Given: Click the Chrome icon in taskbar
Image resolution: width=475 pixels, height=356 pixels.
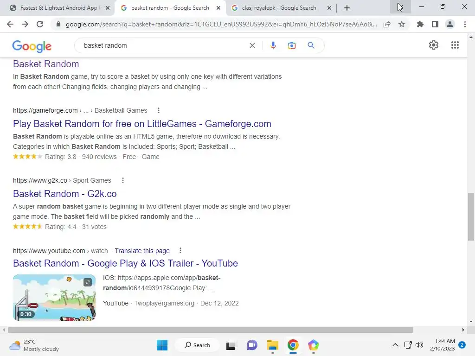Looking at the screenshot, I should click(x=293, y=345).
